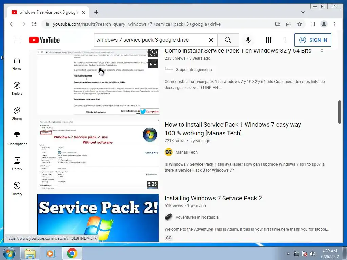Screen dimensions: 347x260
Task: Open YouTube settings three-dot menu
Action: click(285, 40)
